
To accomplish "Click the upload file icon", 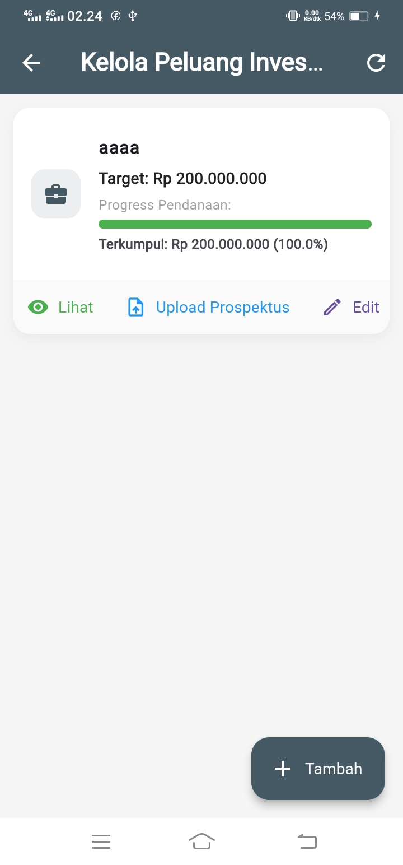I will tap(136, 307).
